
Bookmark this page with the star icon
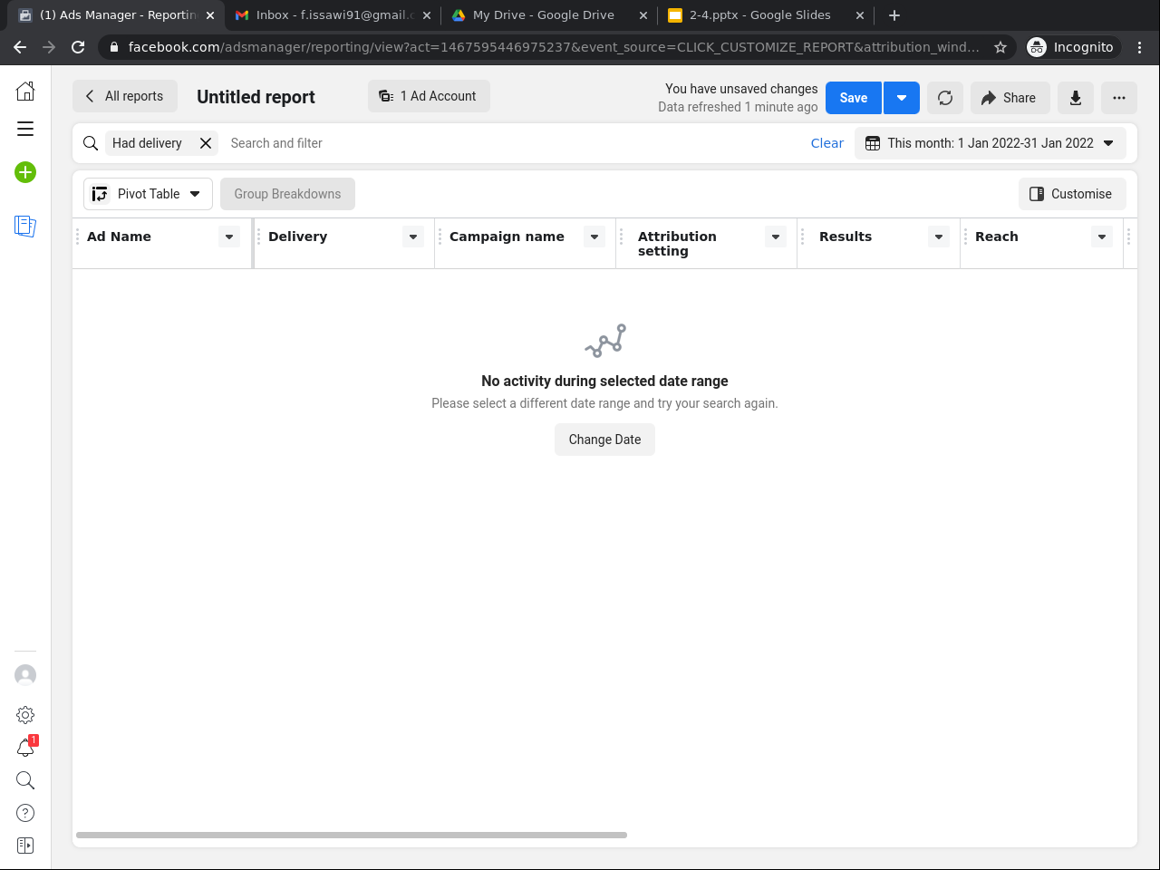click(x=1000, y=47)
